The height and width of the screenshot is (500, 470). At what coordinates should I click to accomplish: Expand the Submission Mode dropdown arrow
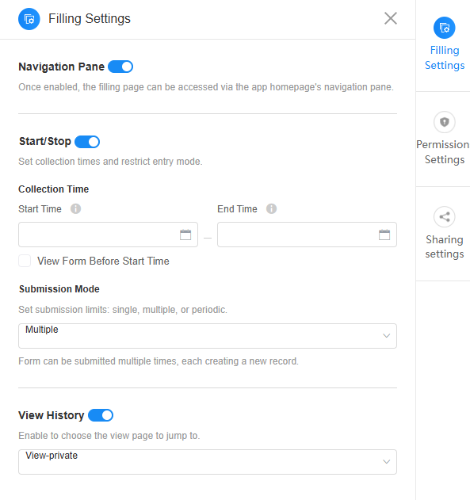tap(386, 336)
